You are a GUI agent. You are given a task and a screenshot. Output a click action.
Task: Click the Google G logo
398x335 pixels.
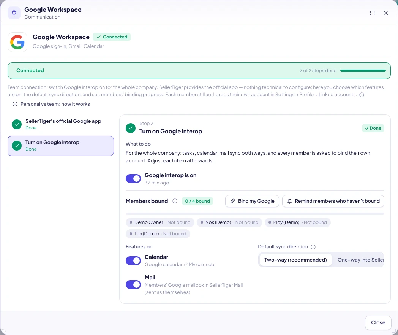tap(17, 42)
